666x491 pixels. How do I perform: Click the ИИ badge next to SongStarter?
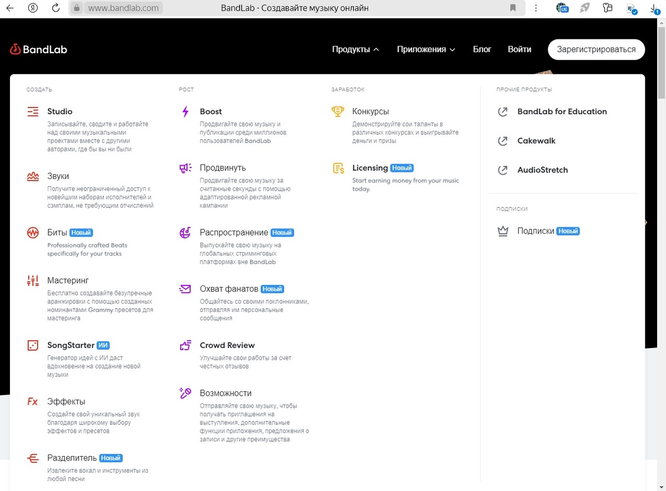coord(103,345)
